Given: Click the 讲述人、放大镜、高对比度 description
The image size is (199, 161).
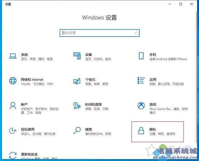Looking at the screenshot, I should (38, 134).
